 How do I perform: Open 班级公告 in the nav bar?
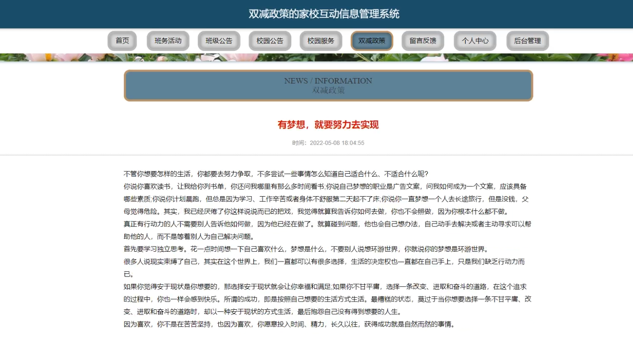pos(219,41)
